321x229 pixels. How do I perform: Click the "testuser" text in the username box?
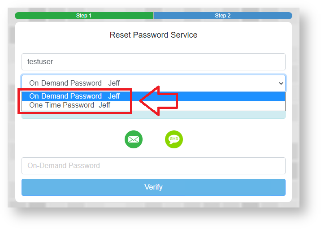(x=40, y=62)
